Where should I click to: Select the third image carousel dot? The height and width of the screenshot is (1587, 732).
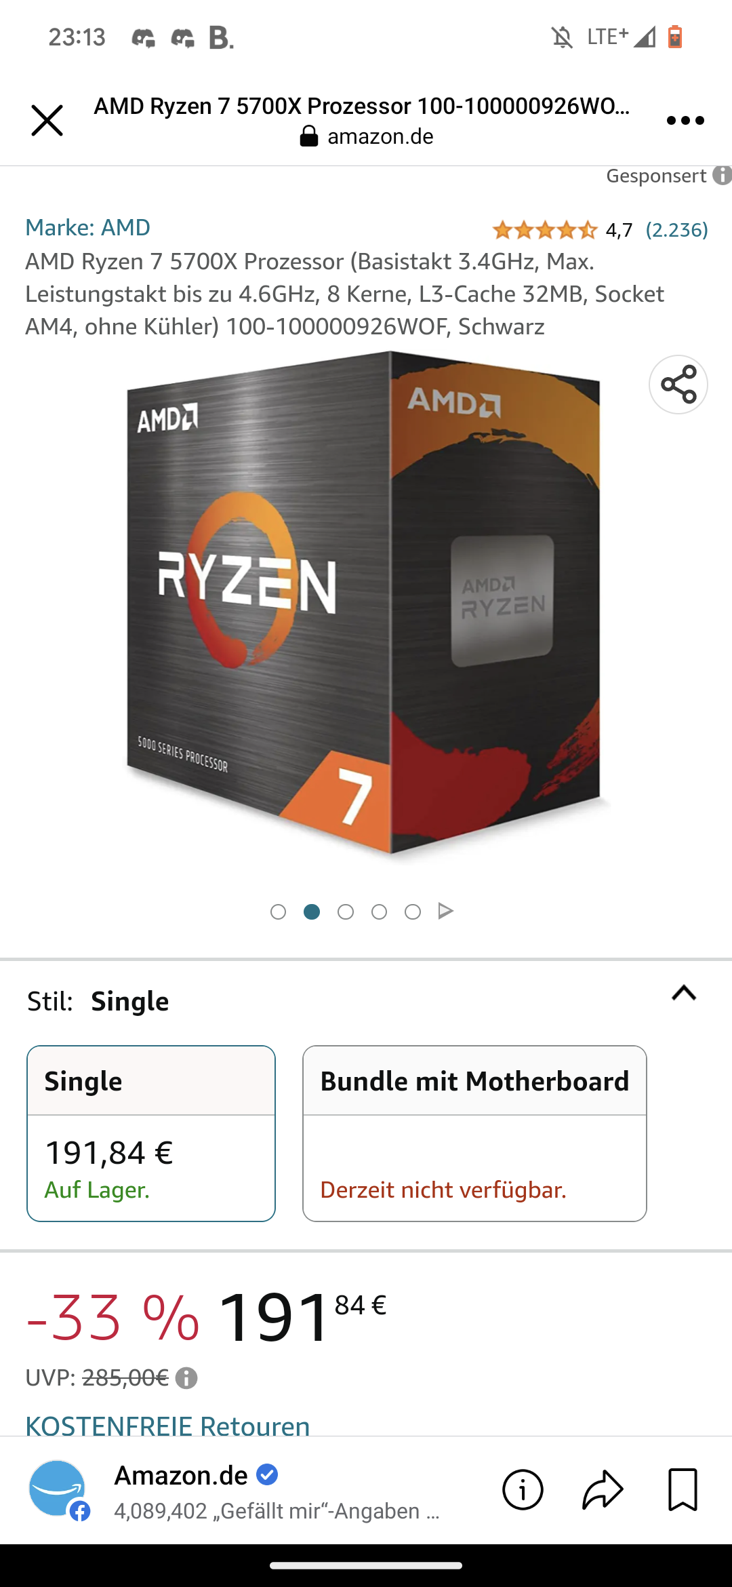point(346,912)
